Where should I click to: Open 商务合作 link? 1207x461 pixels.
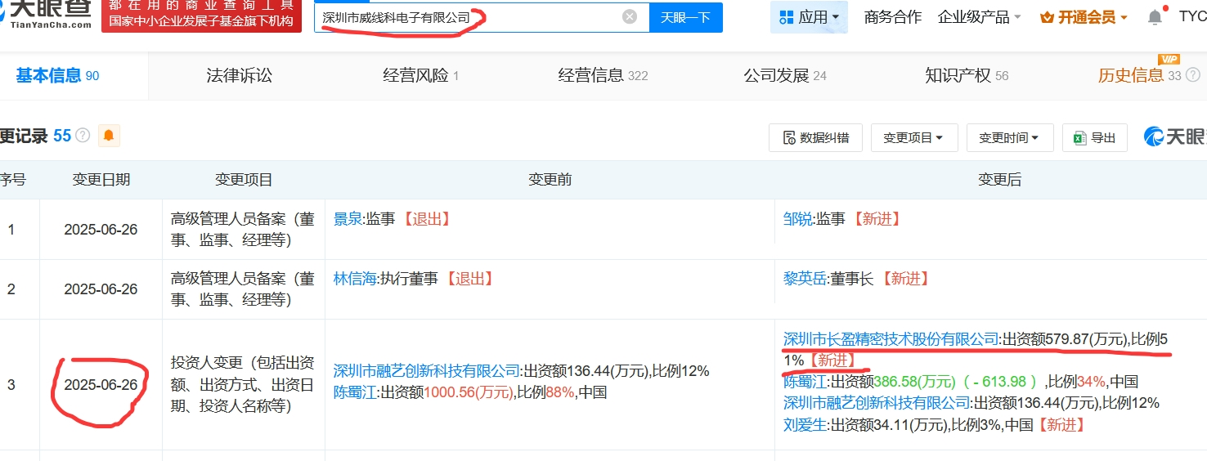coord(892,17)
